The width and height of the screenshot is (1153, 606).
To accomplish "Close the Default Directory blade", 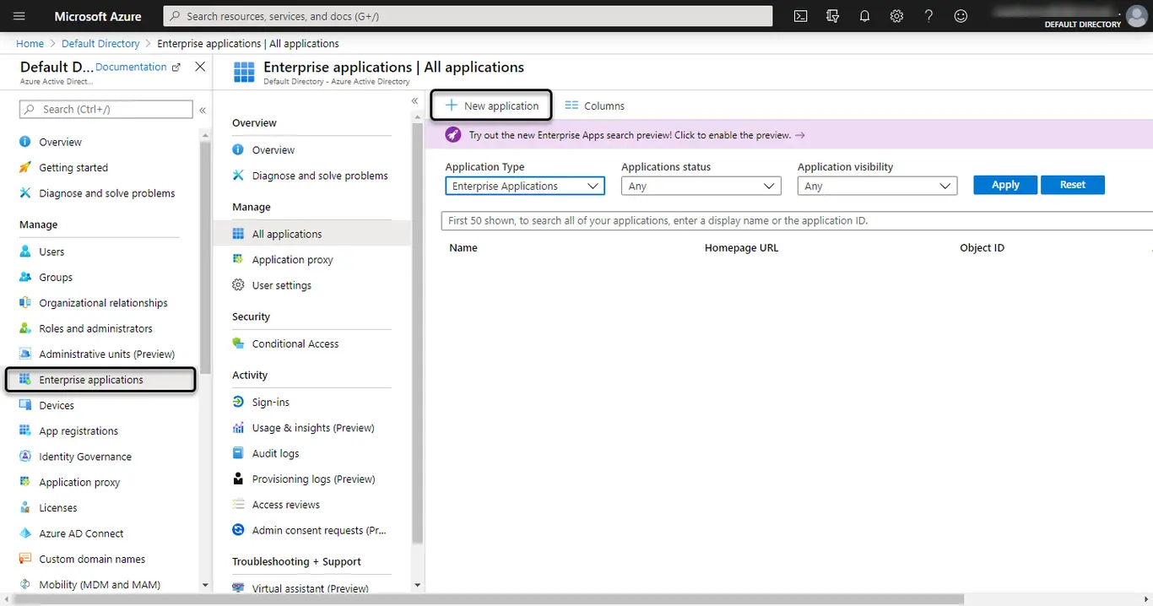I will click(200, 67).
